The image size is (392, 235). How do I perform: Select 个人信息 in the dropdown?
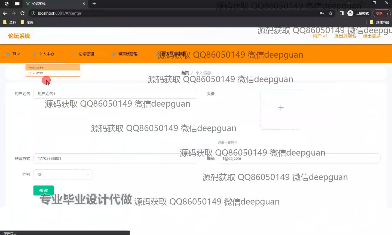[x=53, y=73]
